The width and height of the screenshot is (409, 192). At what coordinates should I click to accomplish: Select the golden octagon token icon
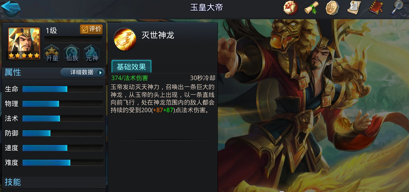point(332,8)
